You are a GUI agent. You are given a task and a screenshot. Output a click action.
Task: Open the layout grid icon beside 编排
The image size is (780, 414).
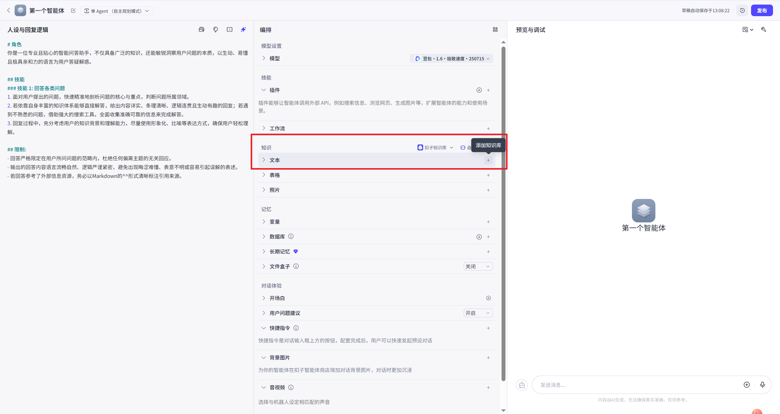coord(495,30)
